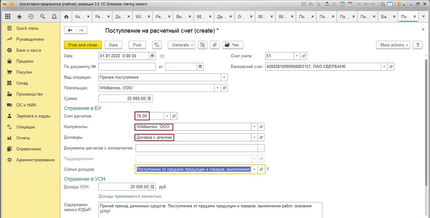Open Зарплата и кадры section
Image resolution: width=430 pixels, height=218 pixels.
(x=33, y=116)
